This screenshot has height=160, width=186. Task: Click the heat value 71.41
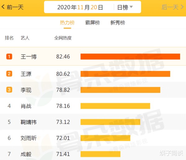[x=63, y=154]
